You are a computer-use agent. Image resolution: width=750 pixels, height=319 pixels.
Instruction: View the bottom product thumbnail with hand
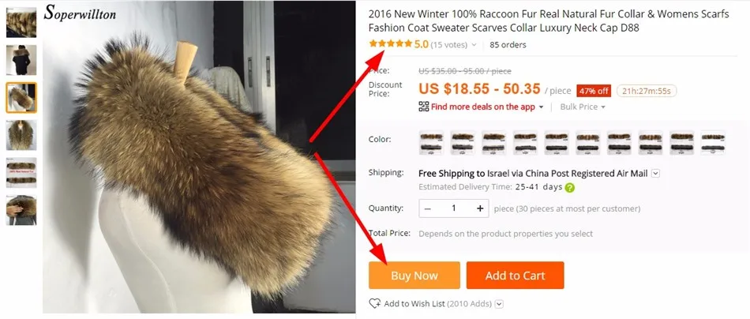(x=21, y=210)
